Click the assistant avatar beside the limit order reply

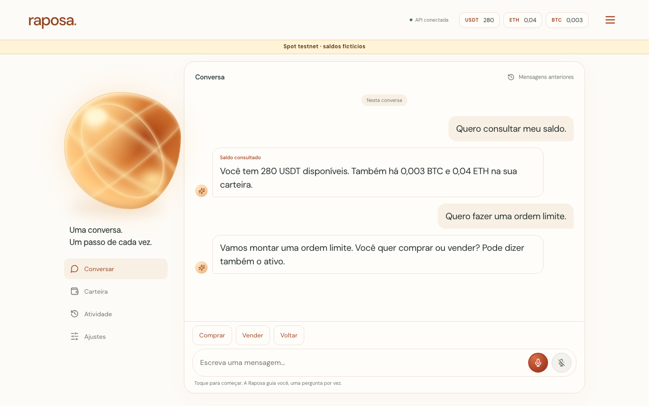click(x=201, y=268)
